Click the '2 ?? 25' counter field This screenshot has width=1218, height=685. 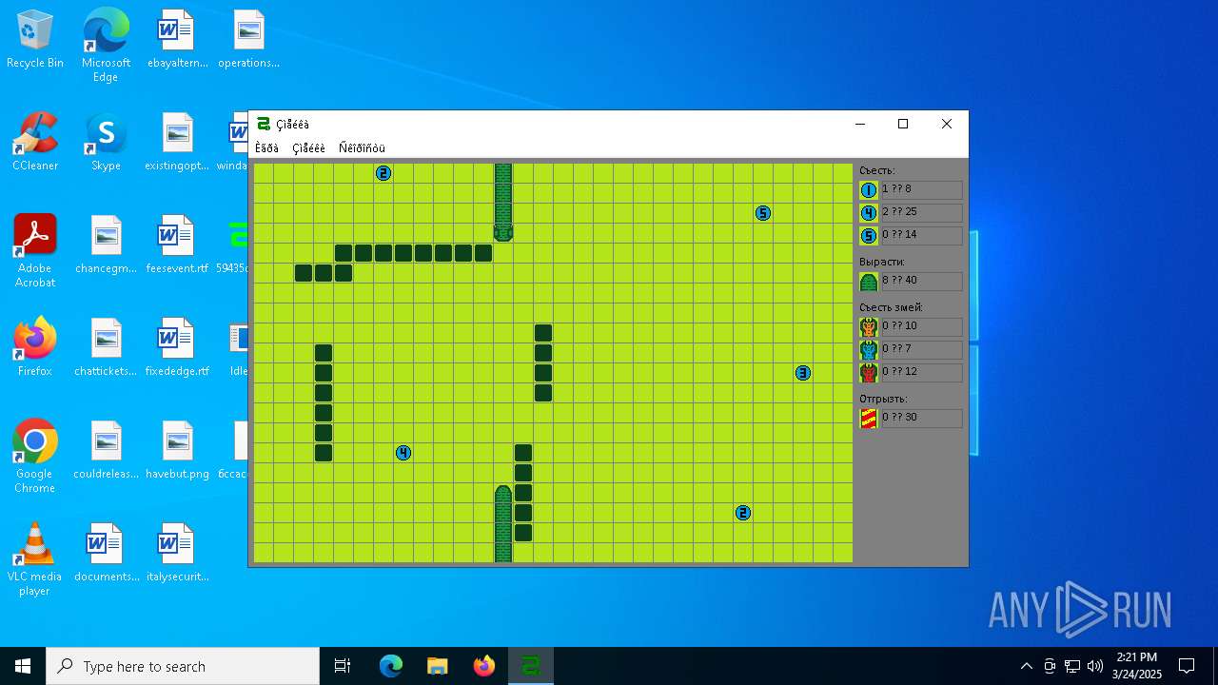pyautogui.click(x=921, y=213)
